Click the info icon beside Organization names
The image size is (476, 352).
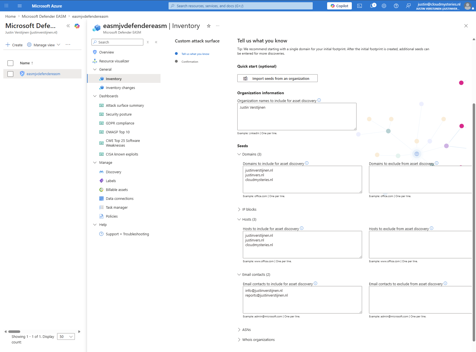click(319, 100)
